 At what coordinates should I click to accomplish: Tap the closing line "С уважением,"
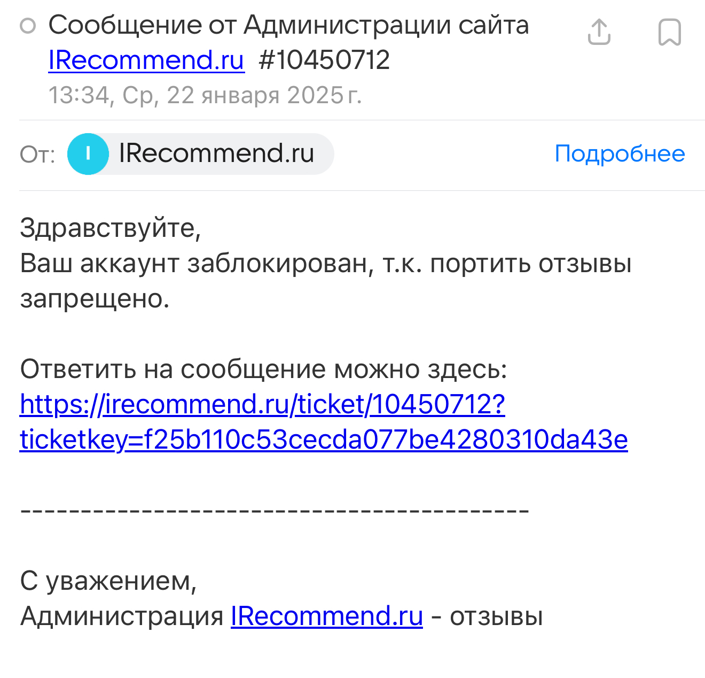[108, 581]
